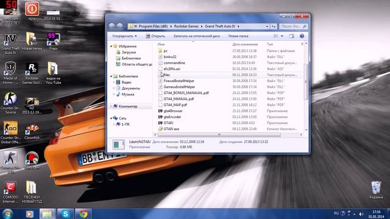The image size is (390, 219).
Task: Open the Bandicam desktop shortcut with red icon
Action: click(x=32, y=161)
